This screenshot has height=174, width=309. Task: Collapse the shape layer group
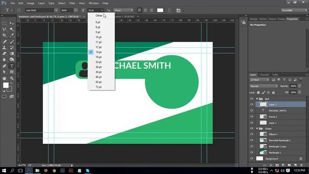click(x=257, y=129)
